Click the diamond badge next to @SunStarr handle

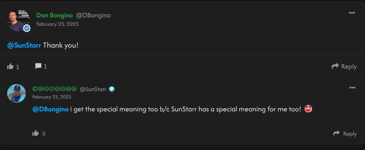pyautogui.click(x=112, y=89)
